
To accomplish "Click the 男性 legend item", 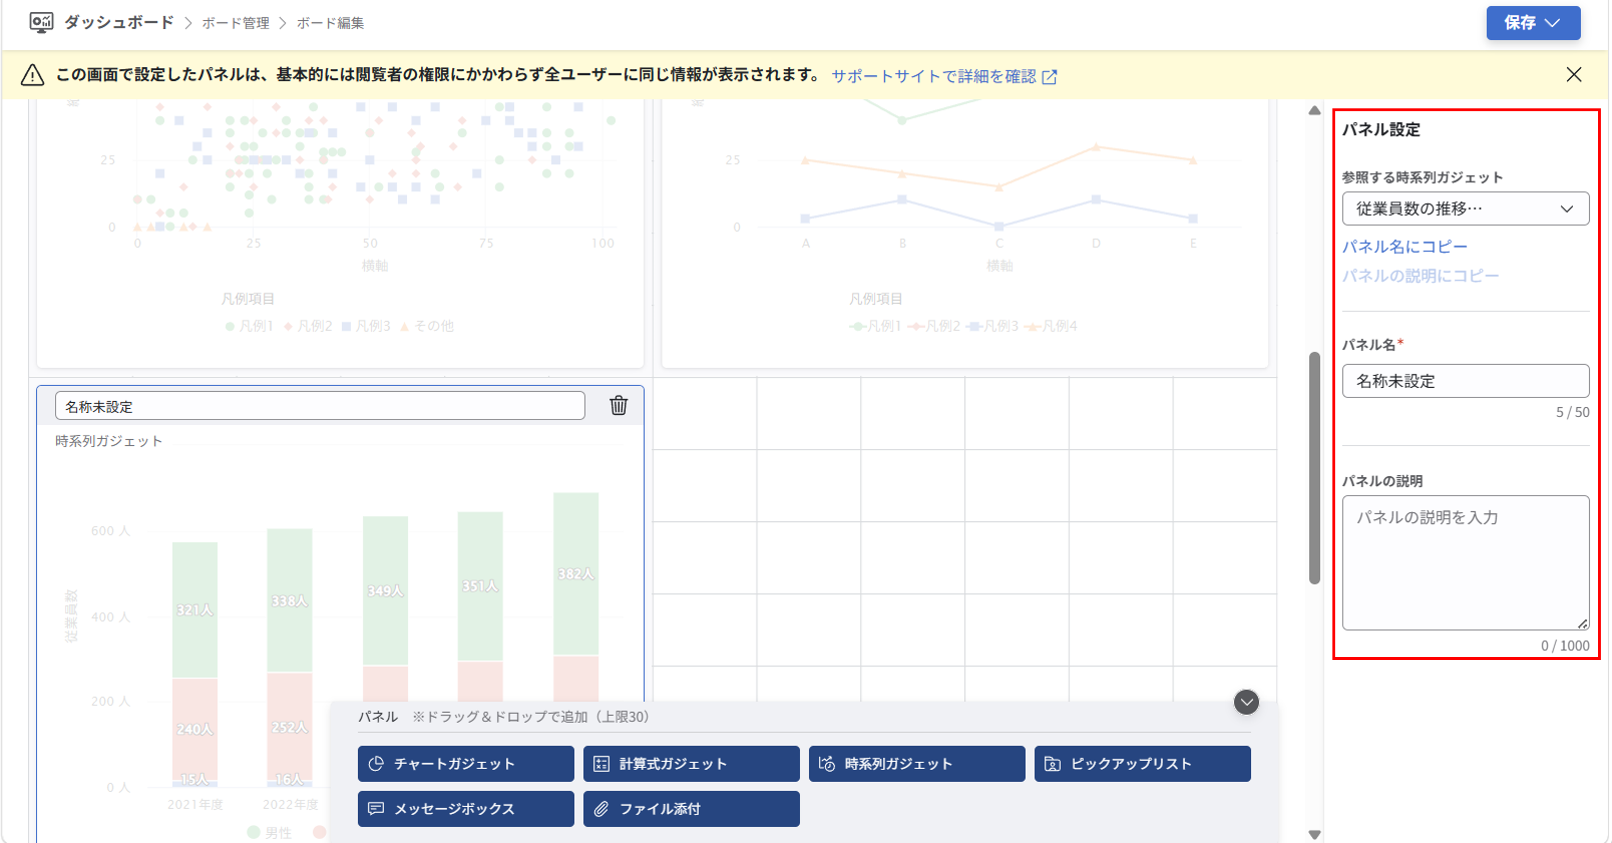I will [270, 832].
